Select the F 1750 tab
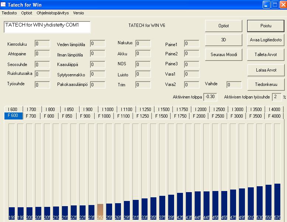Screen dimensions: 287x222 pos(180,116)
